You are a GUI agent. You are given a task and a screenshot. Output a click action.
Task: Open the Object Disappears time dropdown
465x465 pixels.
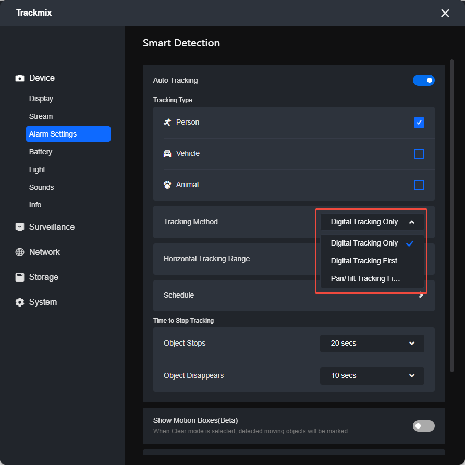click(372, 376)
